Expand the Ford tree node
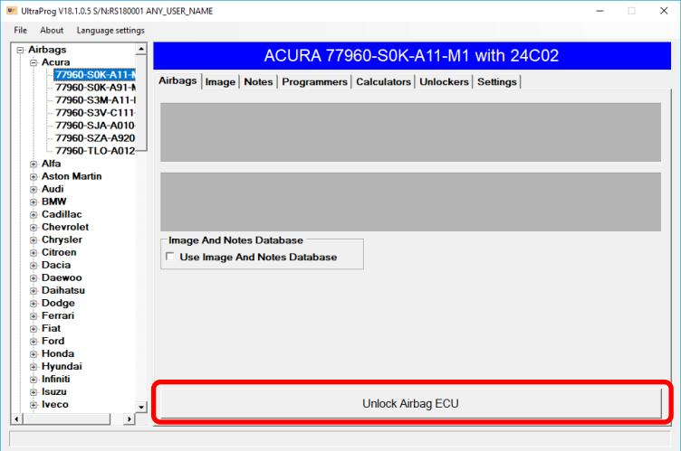 34,342
